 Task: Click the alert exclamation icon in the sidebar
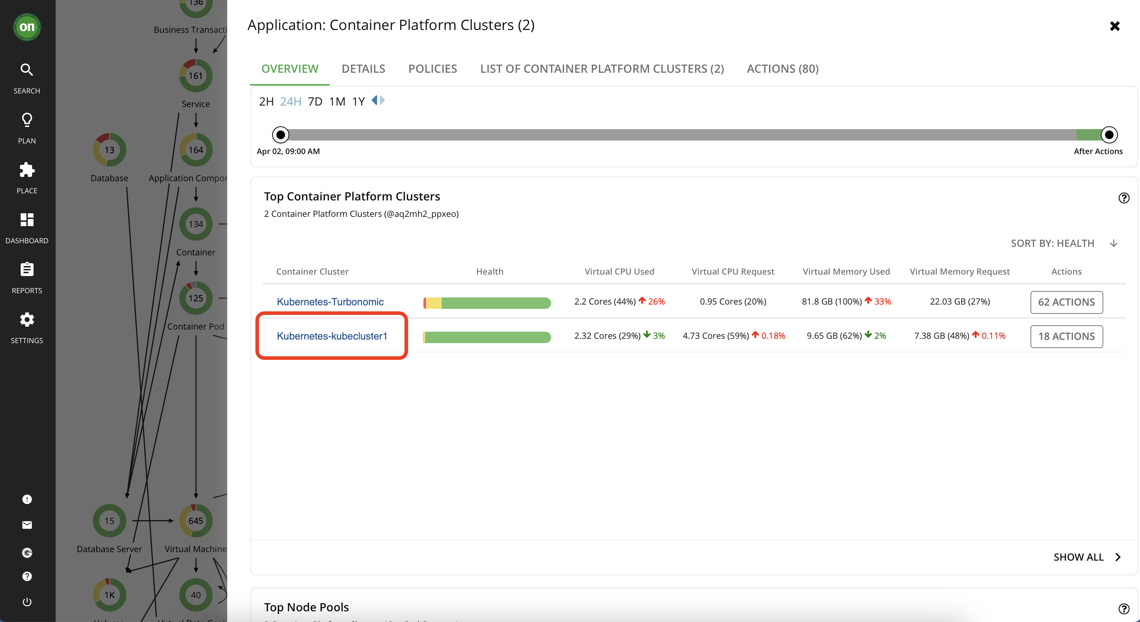click(27, 499)
